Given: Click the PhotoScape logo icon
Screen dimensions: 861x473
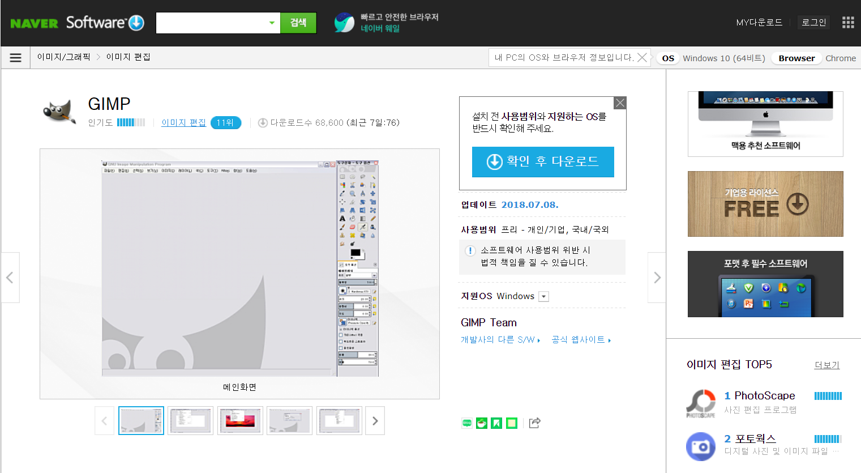Looking at the screenshot, I should click(701, 403).
